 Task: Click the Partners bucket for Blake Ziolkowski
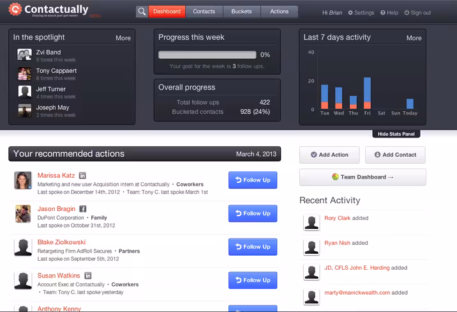[129, 251]
